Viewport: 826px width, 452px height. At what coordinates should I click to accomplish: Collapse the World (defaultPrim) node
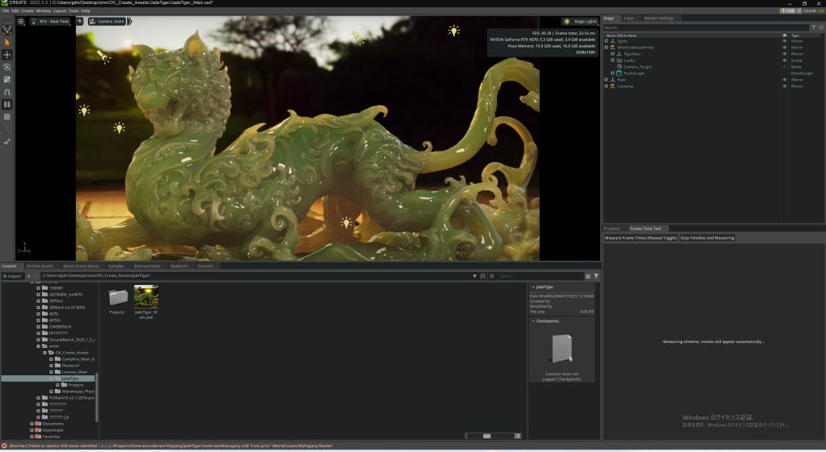click(607, 48)
